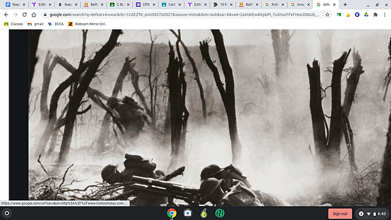This screenshot has width=391, height=220.
Task: Open the blue K extension icon
Action: tap(357, 15)
